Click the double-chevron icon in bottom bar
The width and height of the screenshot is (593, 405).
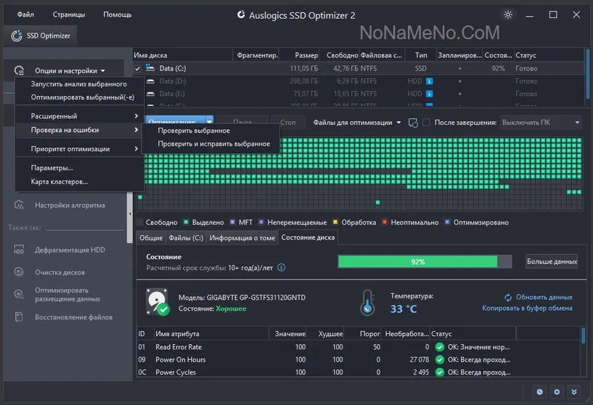pos(573,392)
